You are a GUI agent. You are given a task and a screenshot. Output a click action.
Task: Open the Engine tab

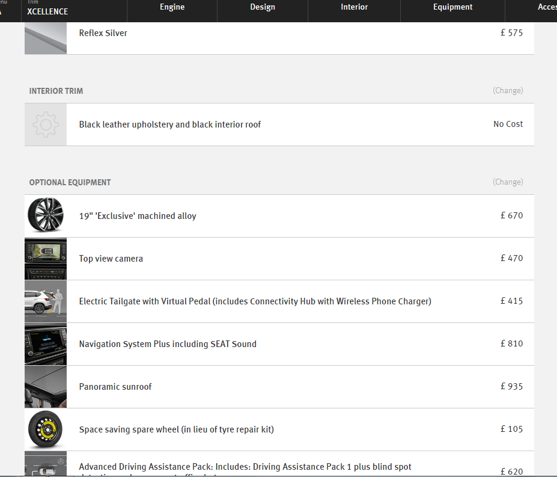point(172,7)
